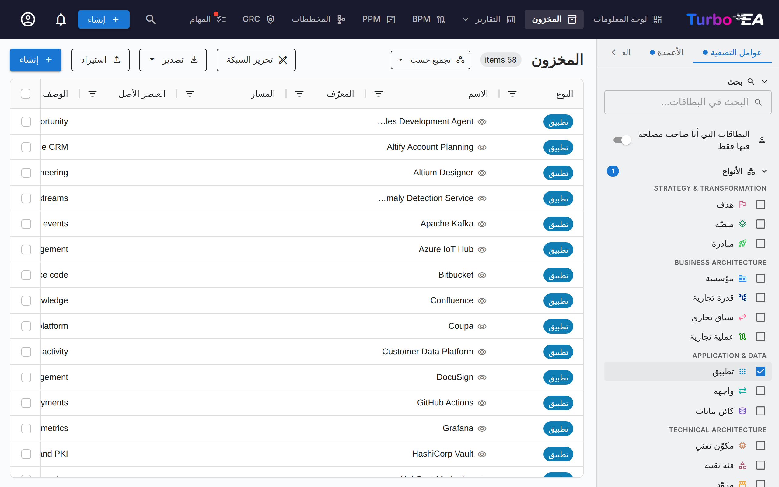The height and width of the screenshot is (487, 779).
Task: Collapse the بحث section
Action: coord(764,82)
